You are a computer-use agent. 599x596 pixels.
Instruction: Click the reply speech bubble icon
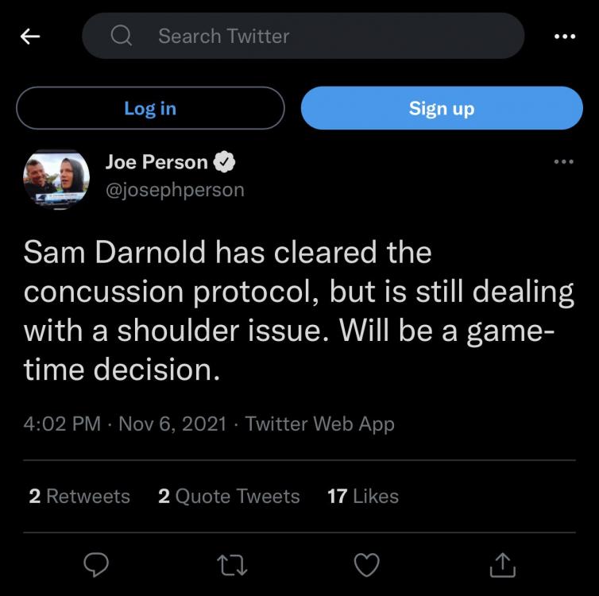pyautogui.click(x=96, y=564)
